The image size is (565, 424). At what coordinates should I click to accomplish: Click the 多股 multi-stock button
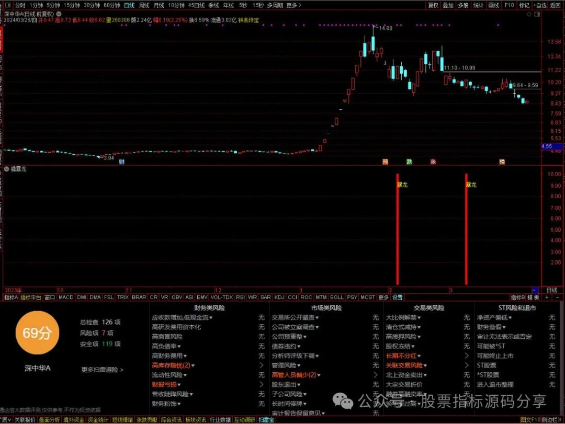(x=464, y=5)
